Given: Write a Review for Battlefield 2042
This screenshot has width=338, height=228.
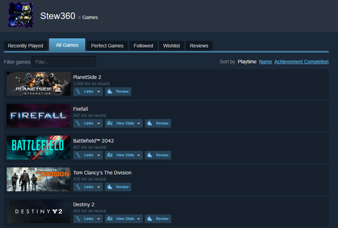Looking at the screenshot, I should pyautogui.click(x=158, y=155).
